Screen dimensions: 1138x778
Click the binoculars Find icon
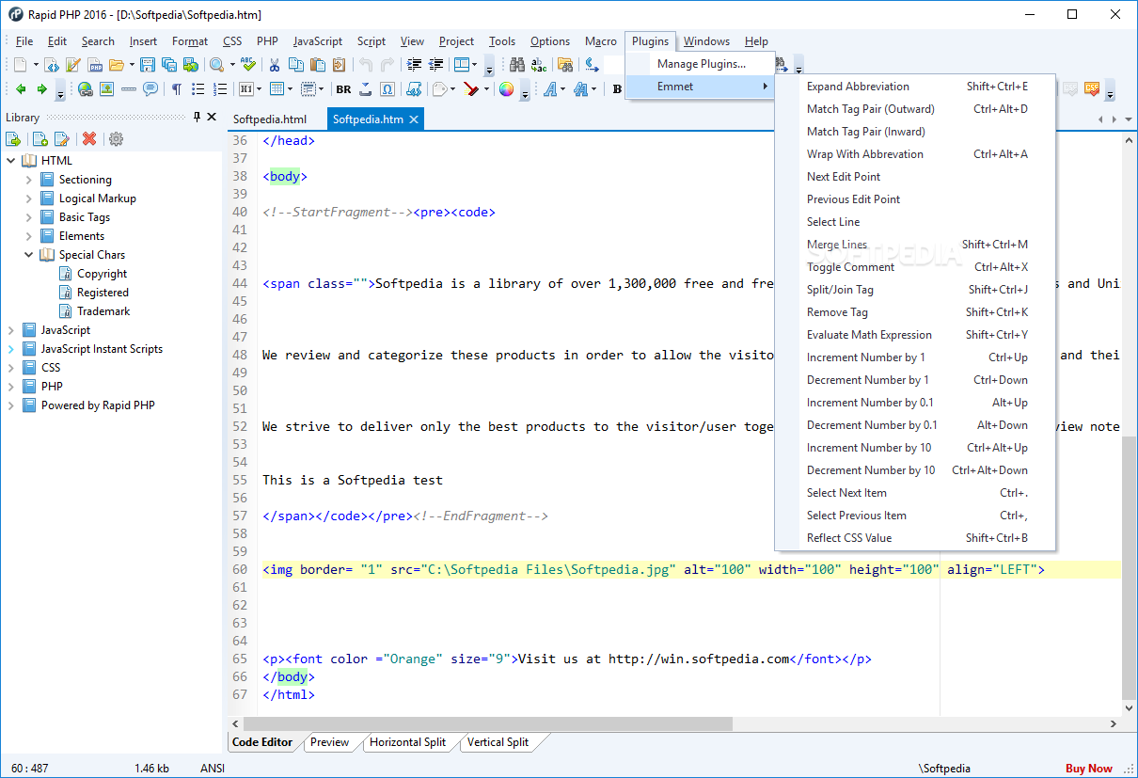point(517,65)
